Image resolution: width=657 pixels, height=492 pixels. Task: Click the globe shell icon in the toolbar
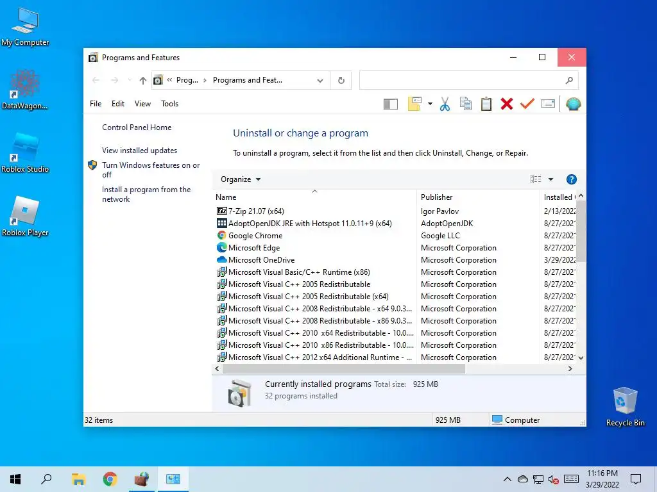(573, 104)
